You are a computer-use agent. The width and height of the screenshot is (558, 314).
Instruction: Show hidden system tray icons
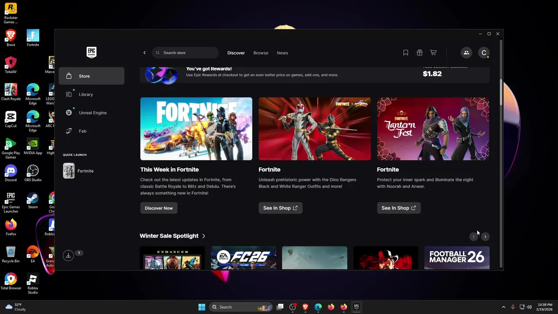point(504,307)
